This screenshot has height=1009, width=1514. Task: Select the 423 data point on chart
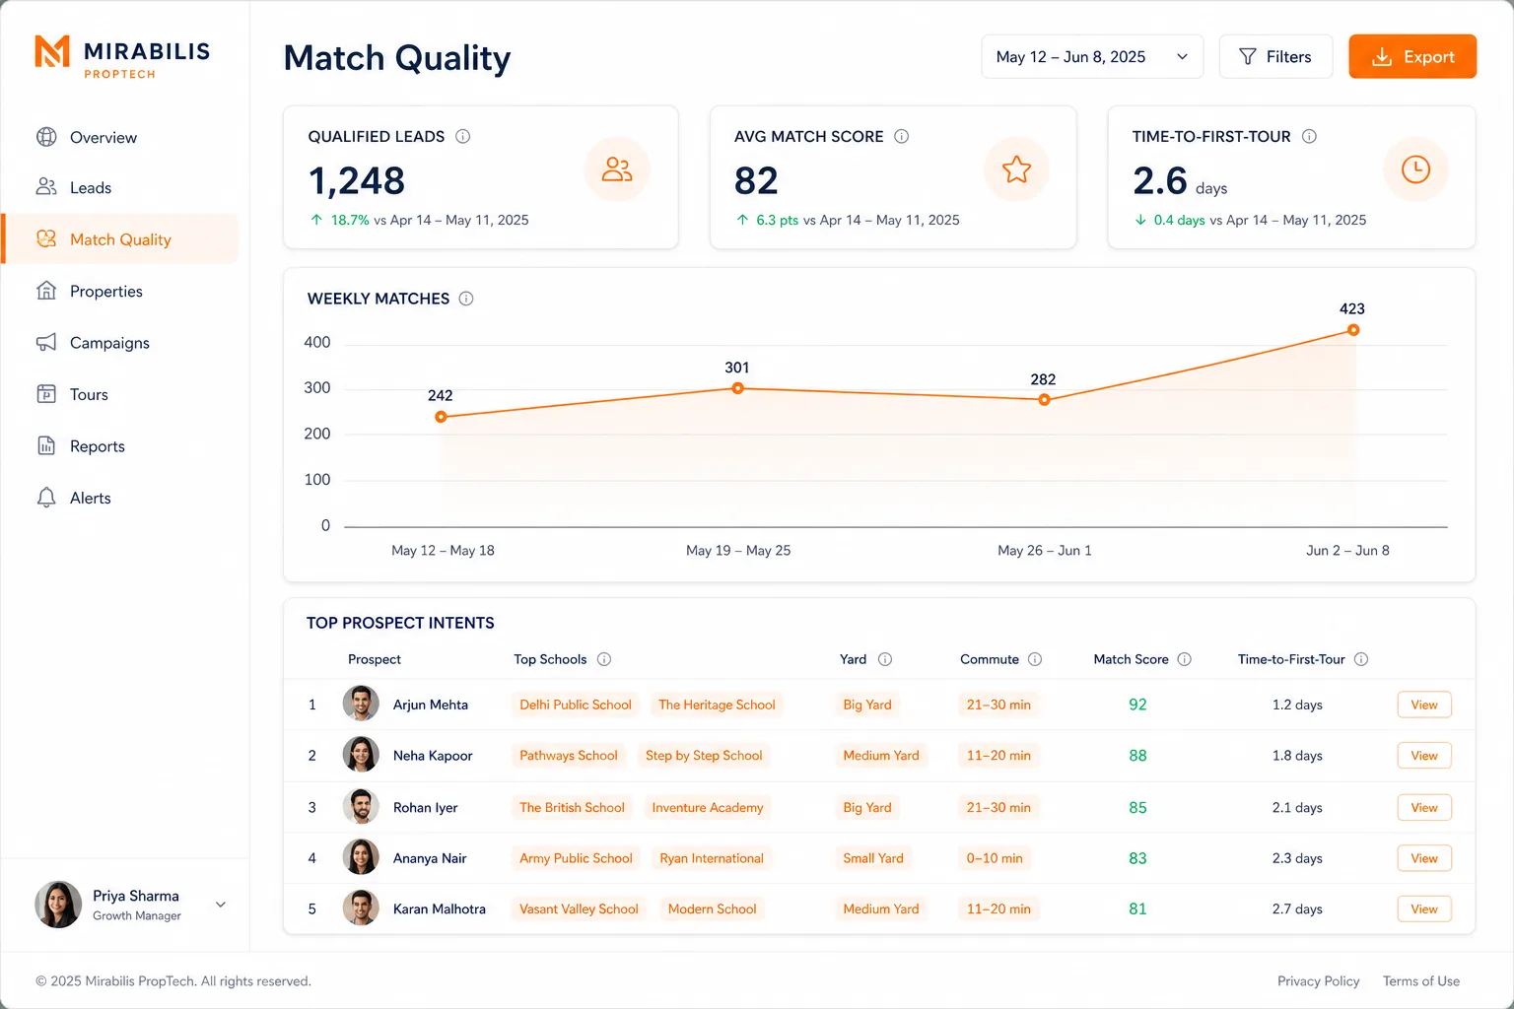[x=1353, y=330]
